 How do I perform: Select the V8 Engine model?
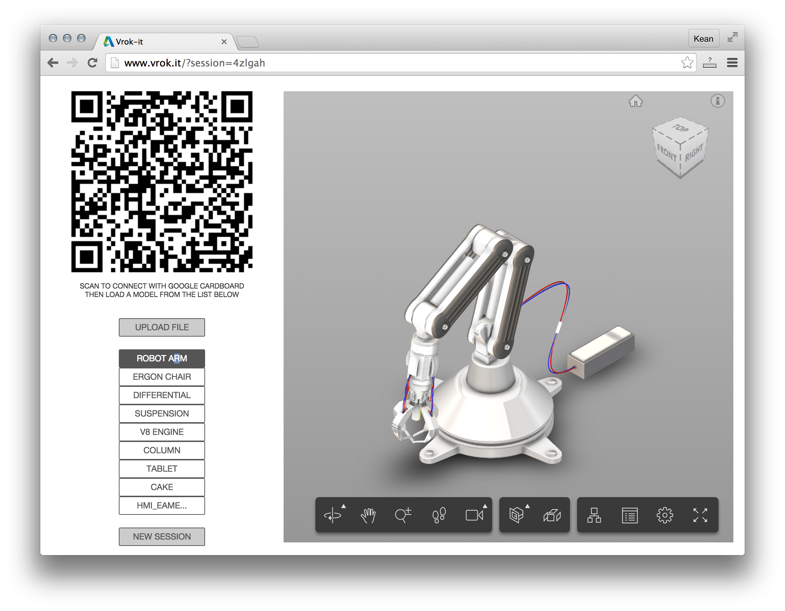162,432
